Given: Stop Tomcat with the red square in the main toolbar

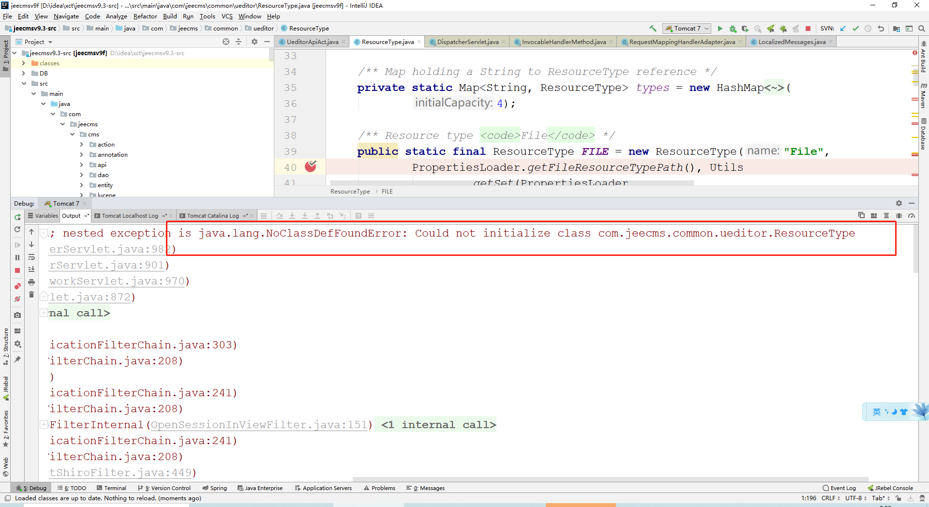Looking at the screenshot, I should [x=808, y=29].
